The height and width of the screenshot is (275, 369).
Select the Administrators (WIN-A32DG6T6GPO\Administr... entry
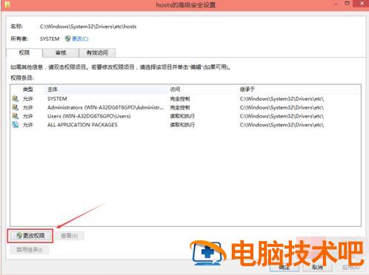point(185,107)
